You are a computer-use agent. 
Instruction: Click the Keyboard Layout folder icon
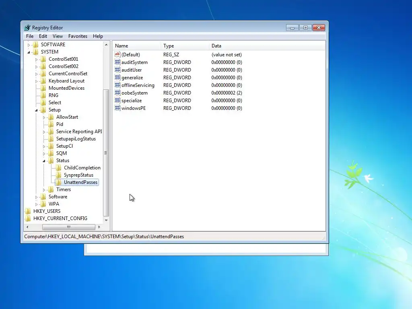click(43, 81)
